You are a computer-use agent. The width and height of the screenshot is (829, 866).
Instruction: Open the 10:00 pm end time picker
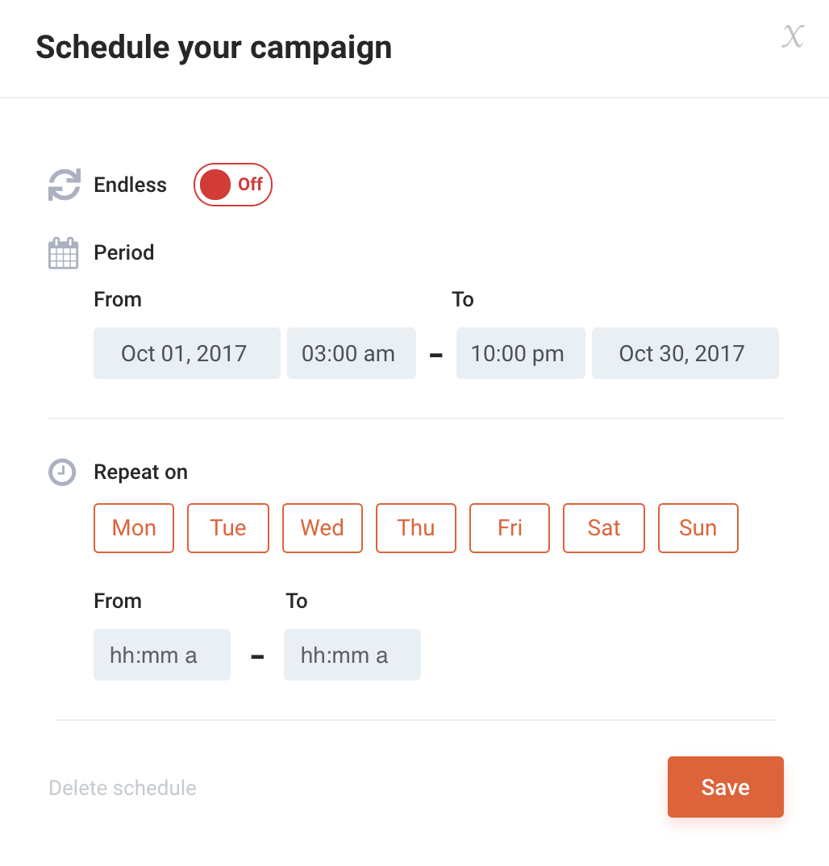(x=521, y=353)
